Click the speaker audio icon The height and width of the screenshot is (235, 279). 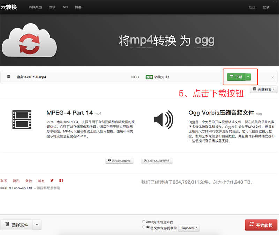[164, 120]
